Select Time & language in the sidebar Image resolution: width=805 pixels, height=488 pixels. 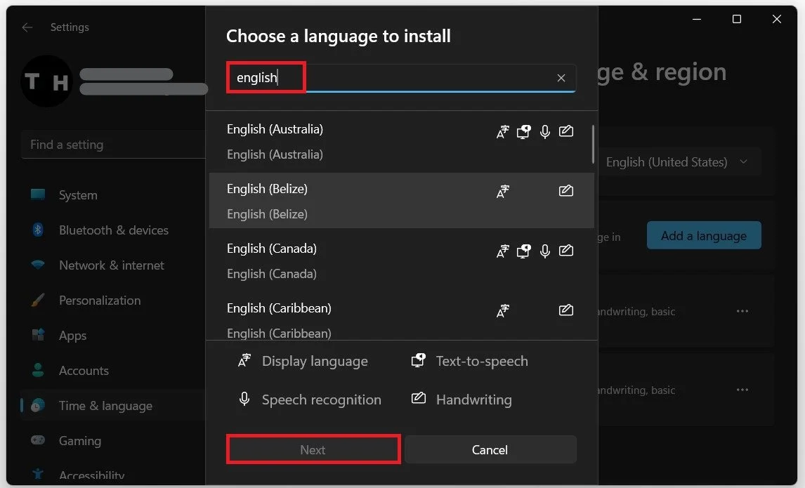click(x=104, y=405)
